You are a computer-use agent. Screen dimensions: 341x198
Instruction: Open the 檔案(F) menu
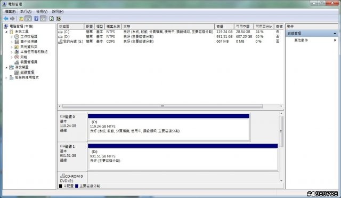point(10,12)
